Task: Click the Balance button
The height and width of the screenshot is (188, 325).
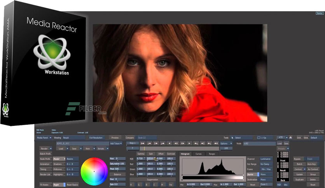Action: coord(117,174)
